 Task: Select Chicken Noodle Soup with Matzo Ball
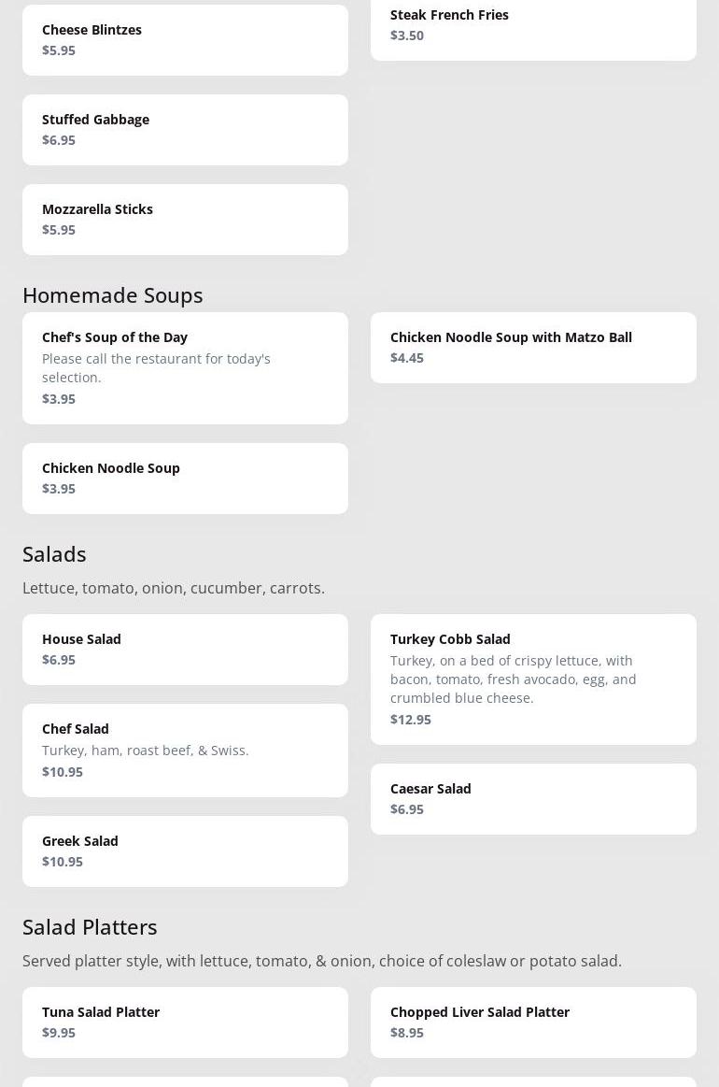pyautogui.click(x=533, y=347)
